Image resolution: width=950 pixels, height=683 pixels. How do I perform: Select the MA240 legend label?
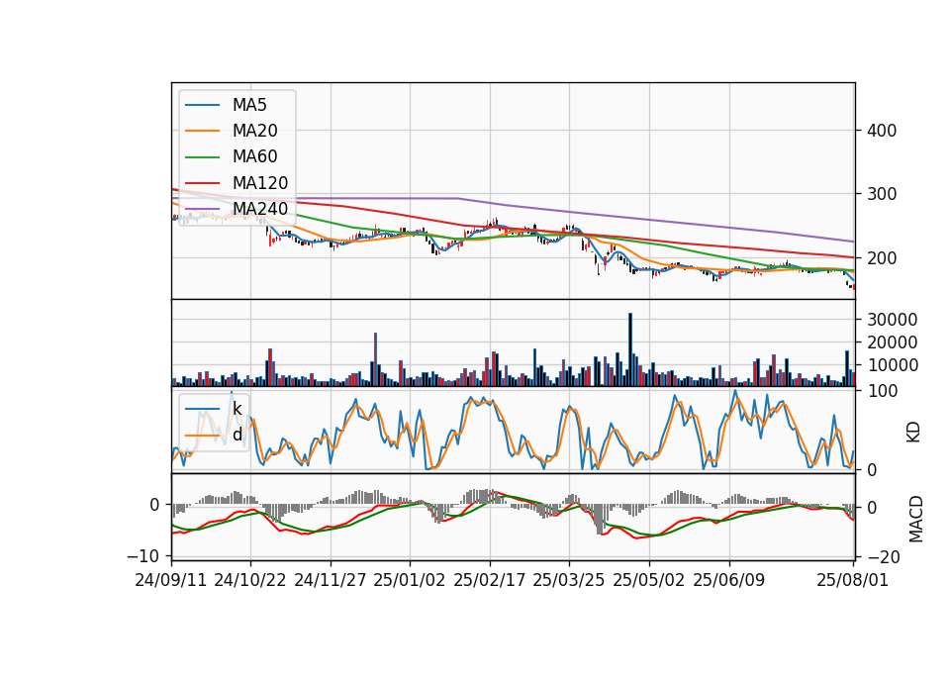(x=260, y=209)
